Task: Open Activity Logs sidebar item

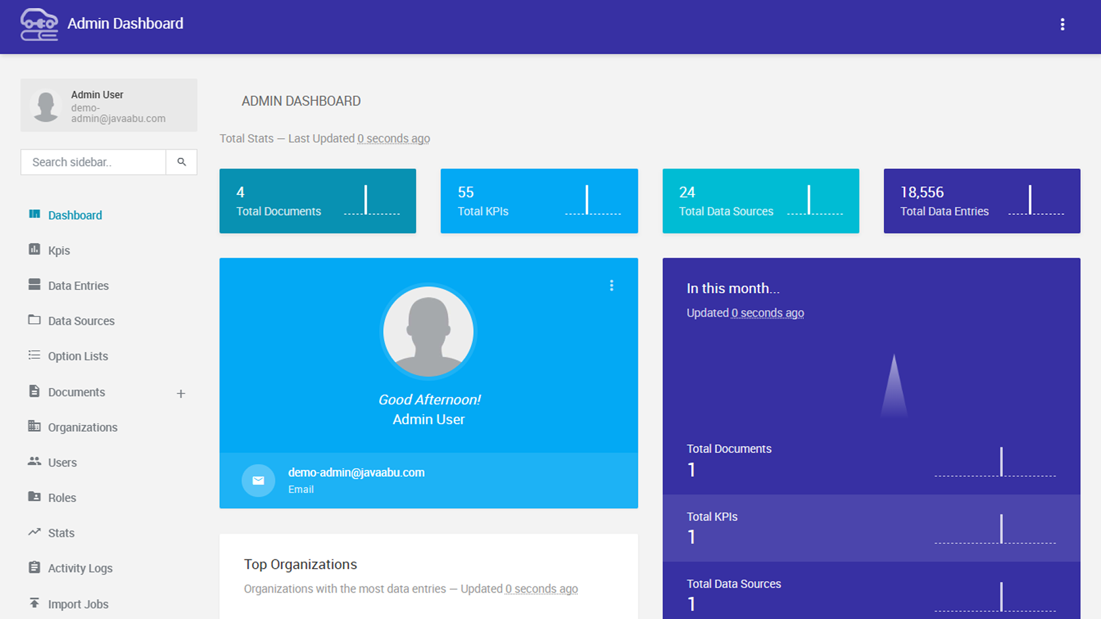Action: point(80,568)
